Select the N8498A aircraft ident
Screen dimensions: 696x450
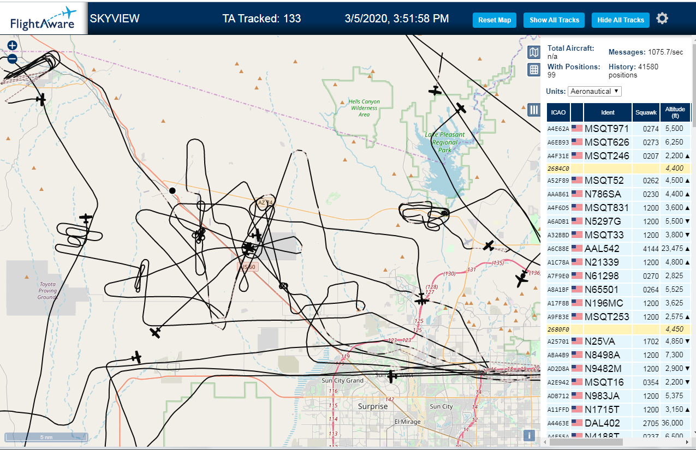click(603, 355)
